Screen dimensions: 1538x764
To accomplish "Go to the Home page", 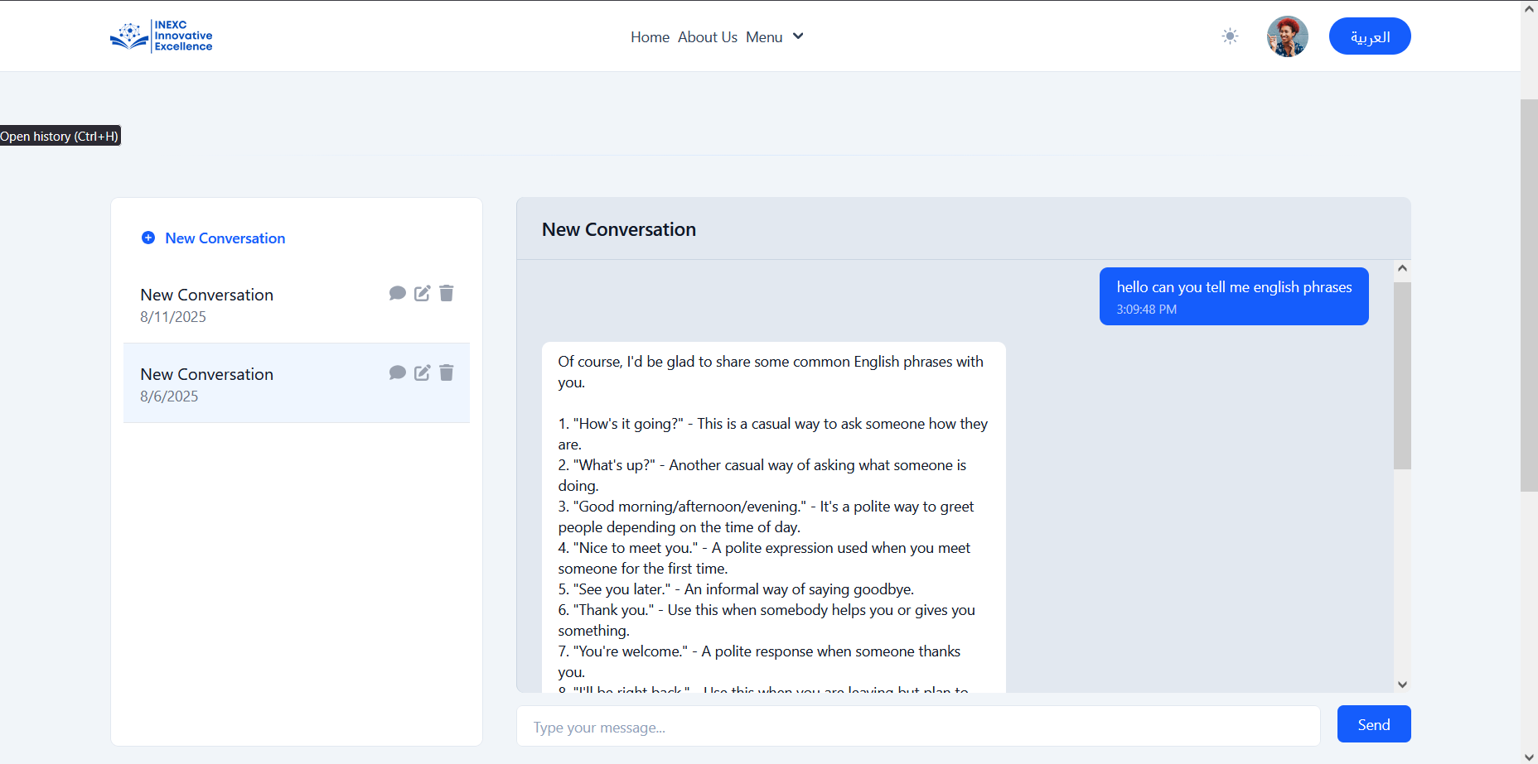I will pyautogui.click(x=650, y=37).
